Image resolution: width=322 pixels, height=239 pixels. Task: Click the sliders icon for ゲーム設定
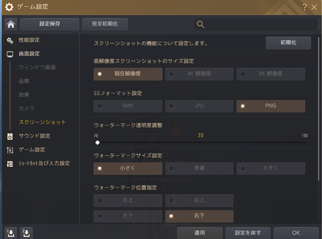point(10,150)
